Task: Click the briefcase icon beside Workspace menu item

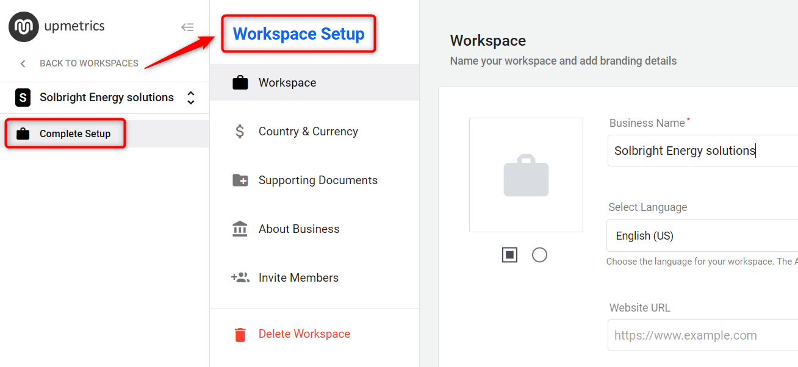Action: [x=240, y=82]
